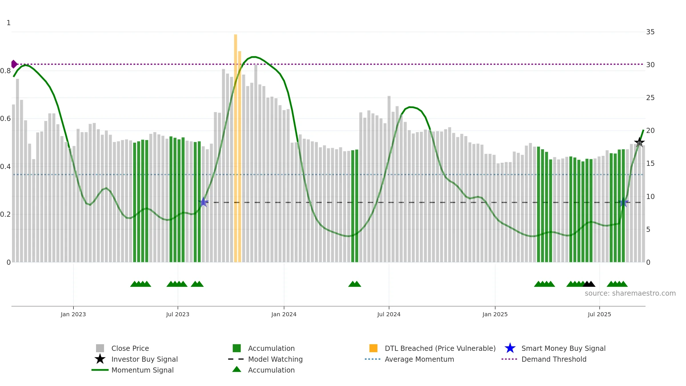Click the Jul 2024 axis label

389,314
